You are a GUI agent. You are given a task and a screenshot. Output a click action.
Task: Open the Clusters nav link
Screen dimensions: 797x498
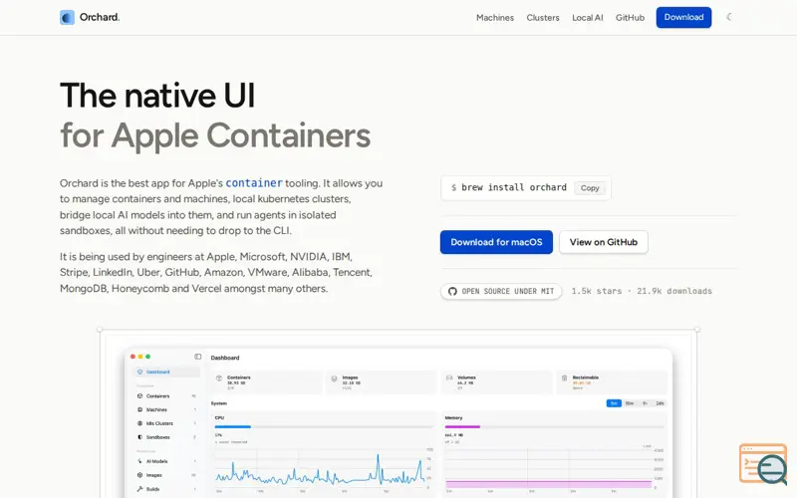543,17
